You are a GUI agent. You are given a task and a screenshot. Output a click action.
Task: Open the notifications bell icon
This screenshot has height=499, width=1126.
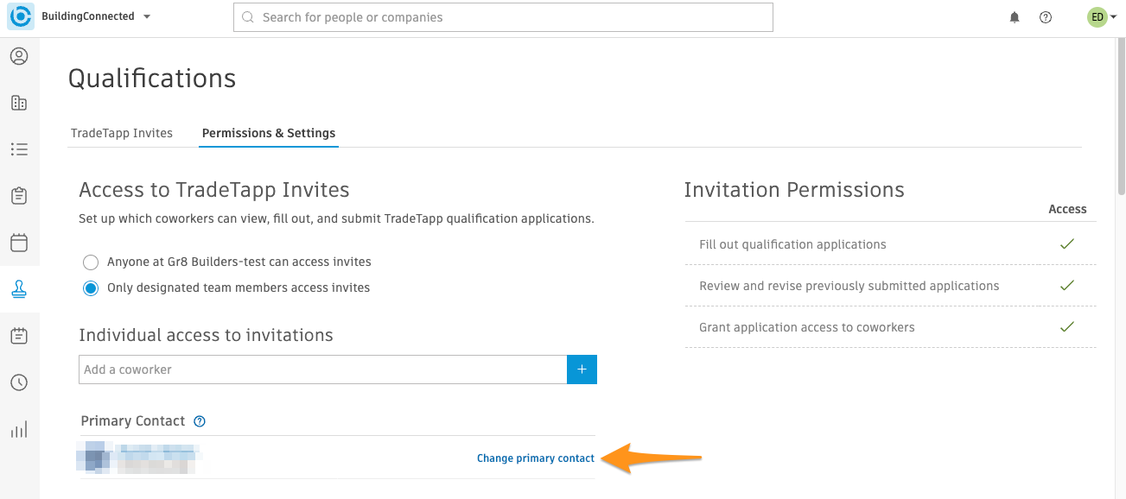pos(1015,17)
